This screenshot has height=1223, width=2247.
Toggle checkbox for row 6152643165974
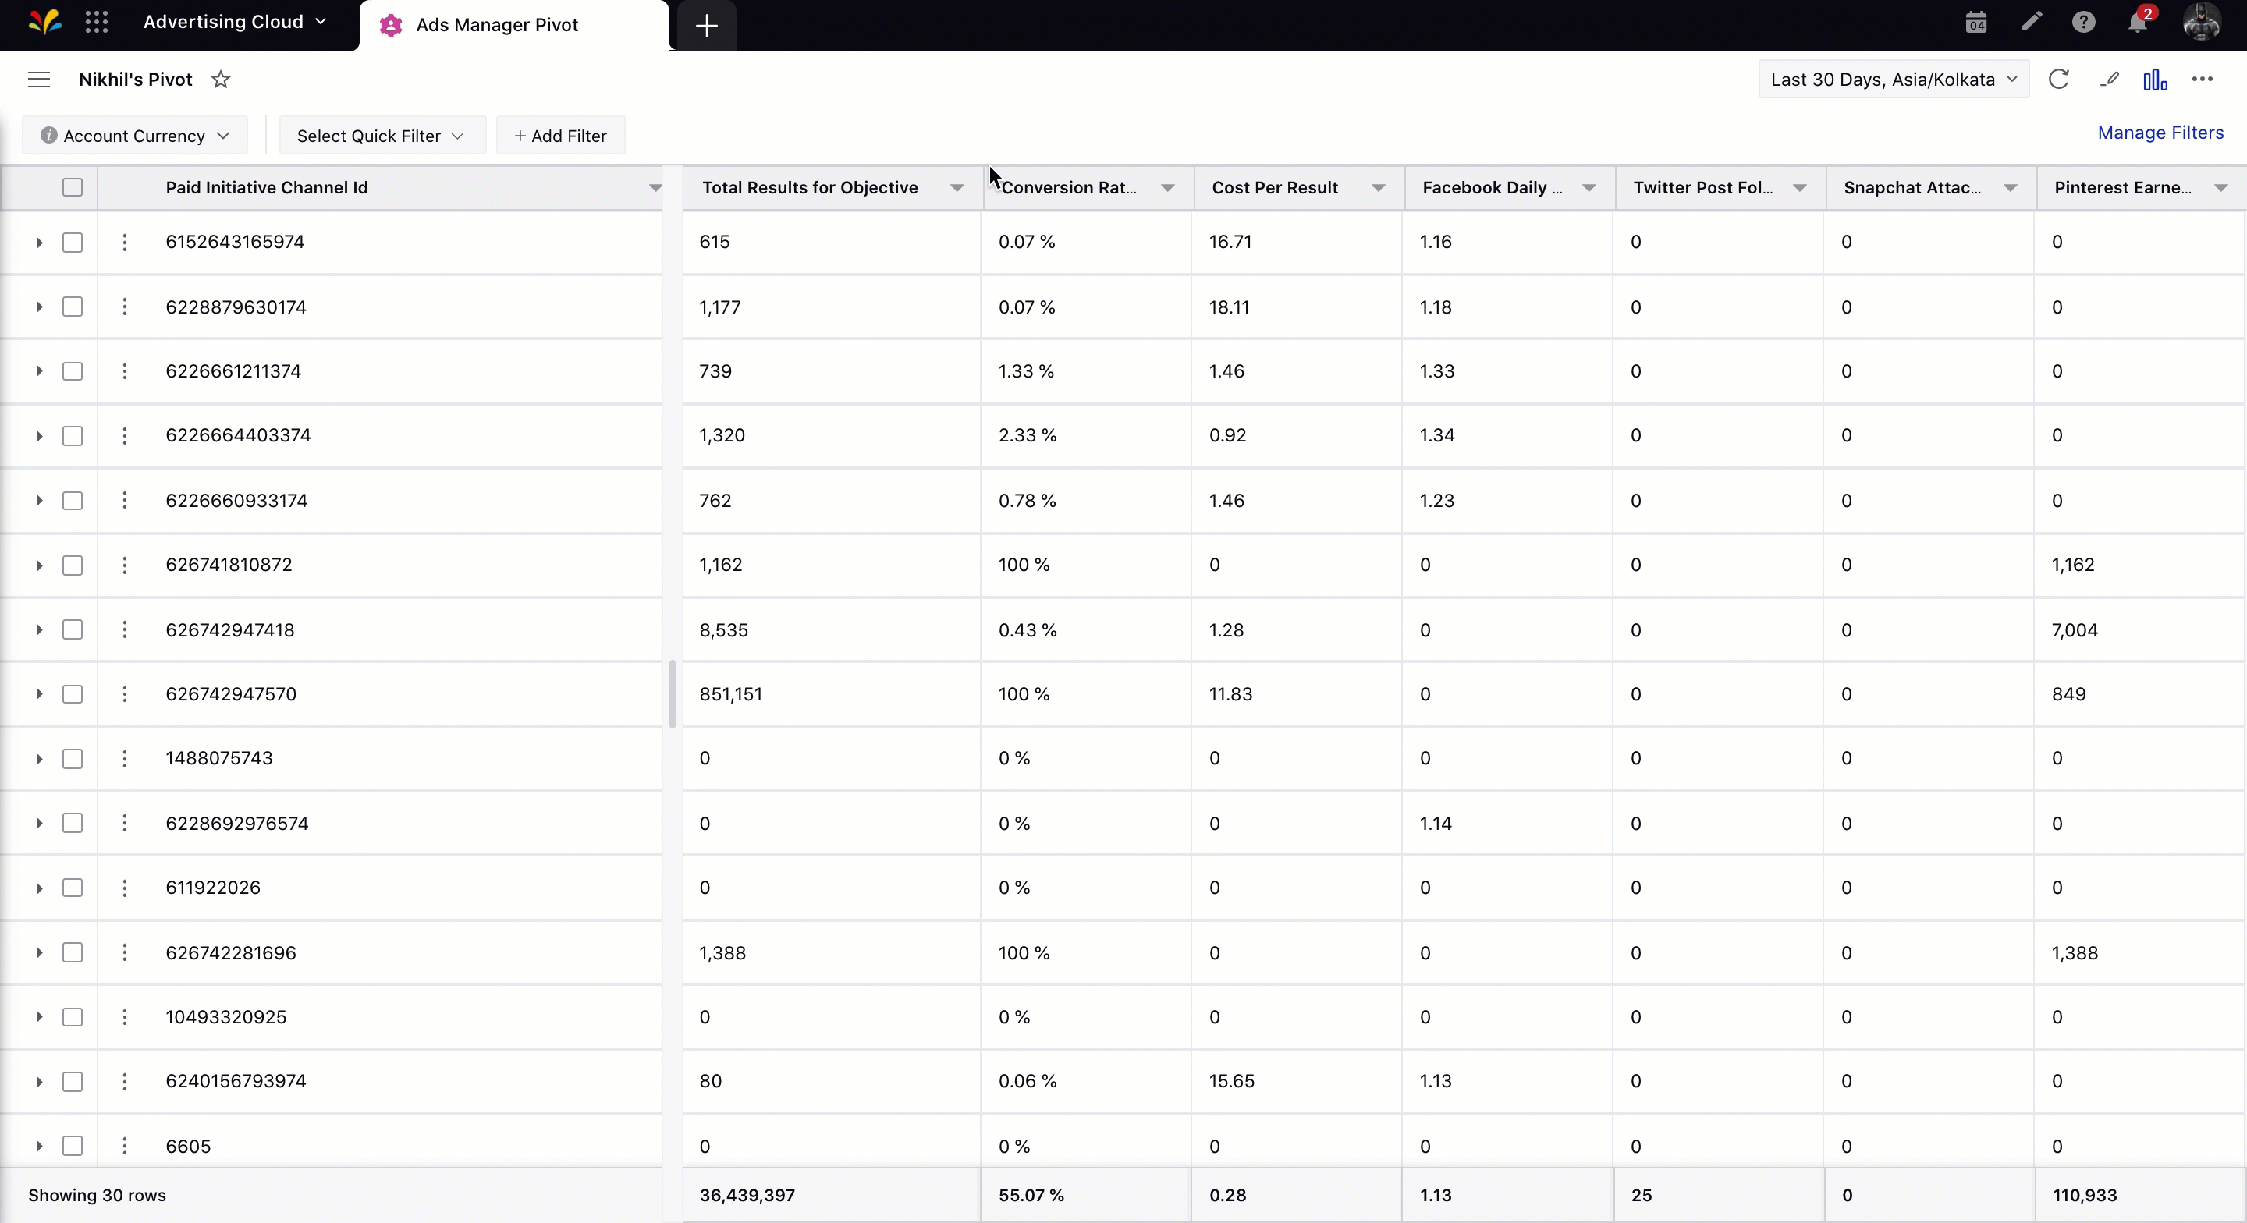(x=73, y=243)
